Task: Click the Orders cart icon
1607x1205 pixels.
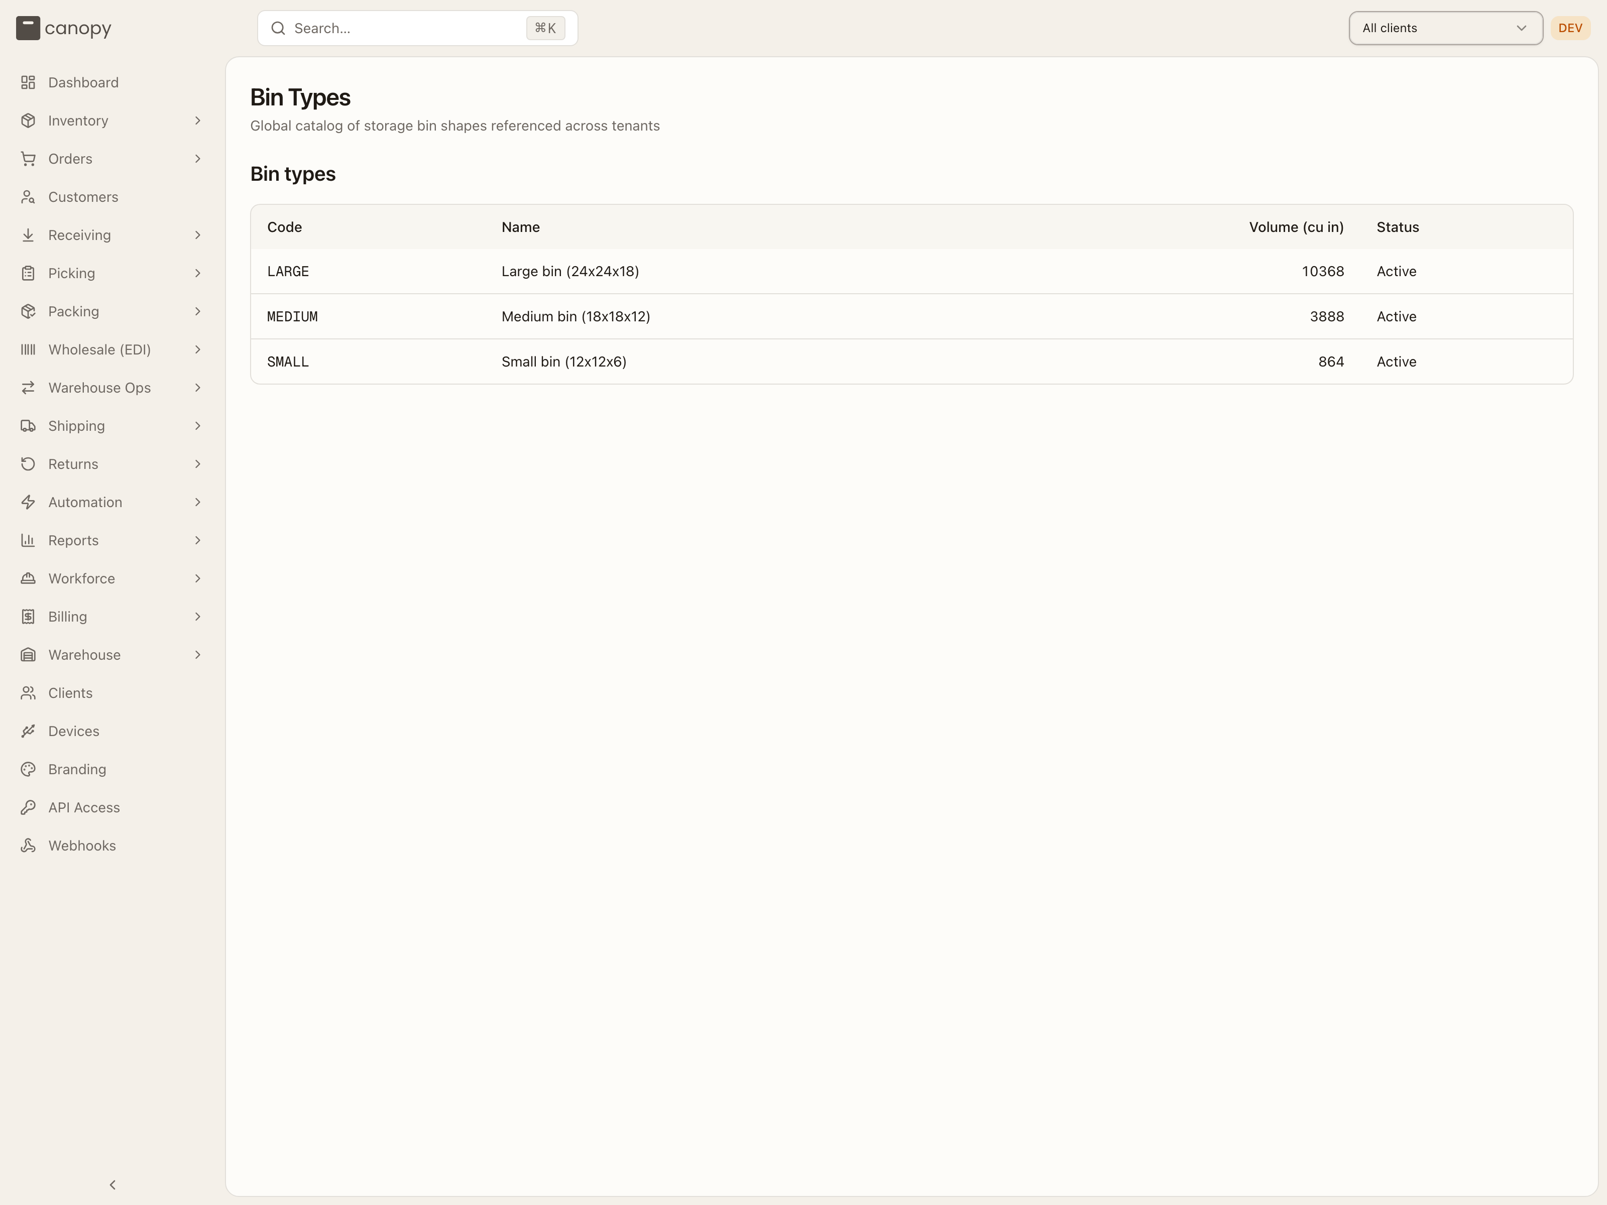Action: point(28,159)
